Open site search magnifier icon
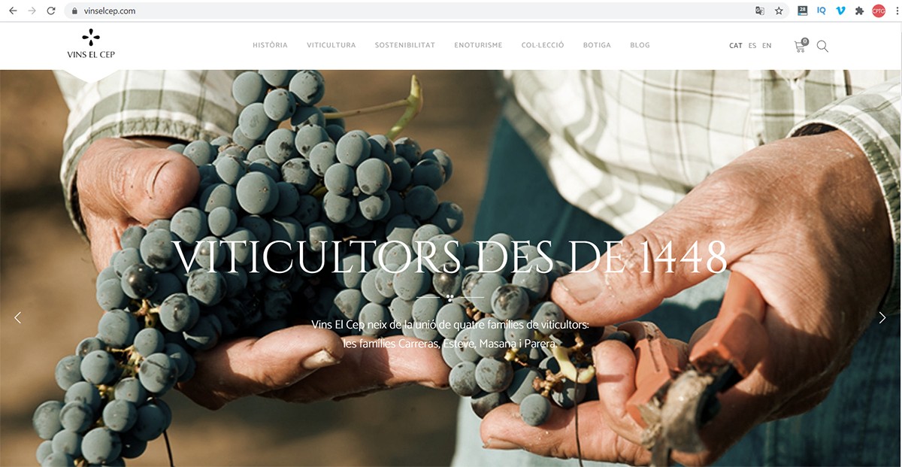The height and width of the screenshot is (467, 902). (822, 46)
